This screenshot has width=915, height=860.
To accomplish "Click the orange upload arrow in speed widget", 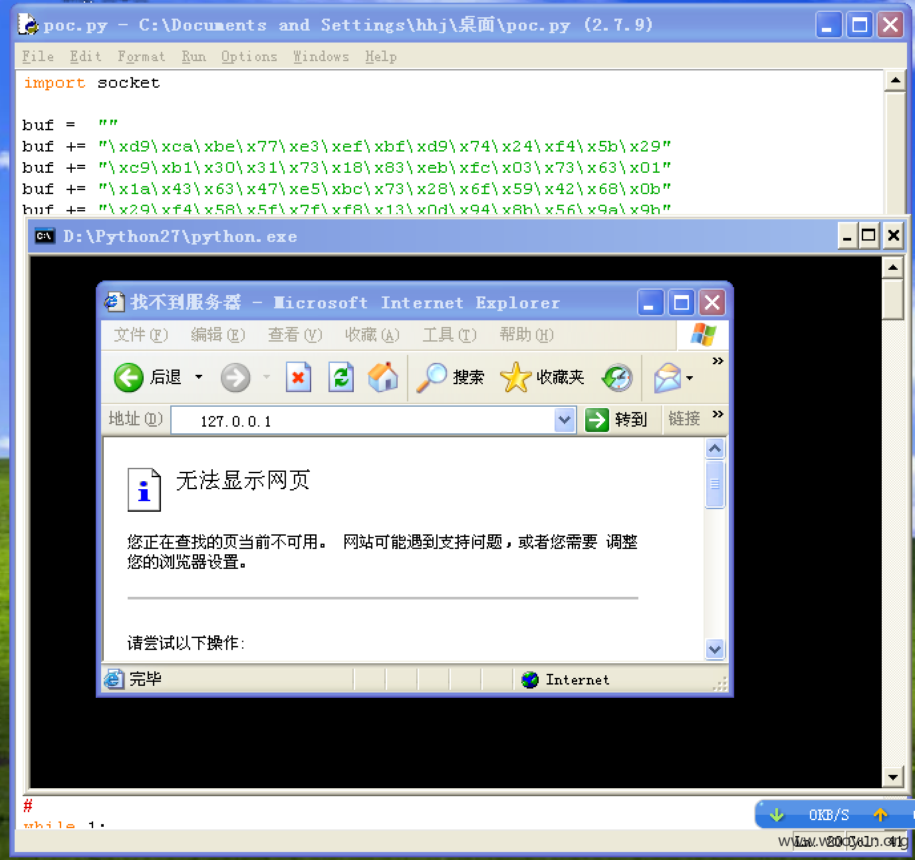I will [880, 815].
